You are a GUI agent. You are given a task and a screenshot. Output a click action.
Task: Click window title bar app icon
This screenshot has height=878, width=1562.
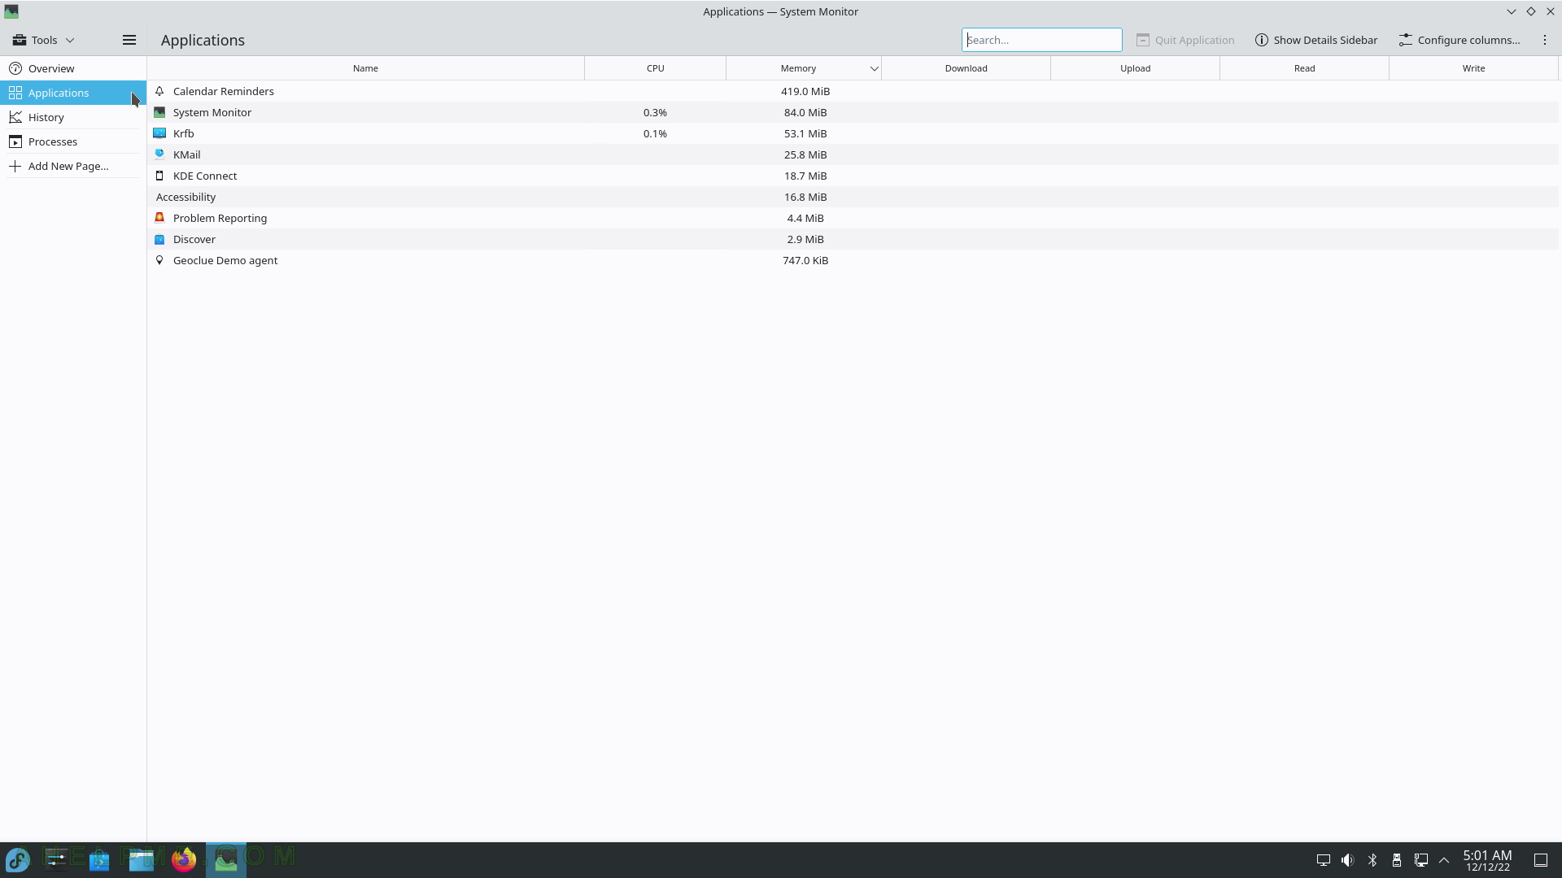coord(11,11)
